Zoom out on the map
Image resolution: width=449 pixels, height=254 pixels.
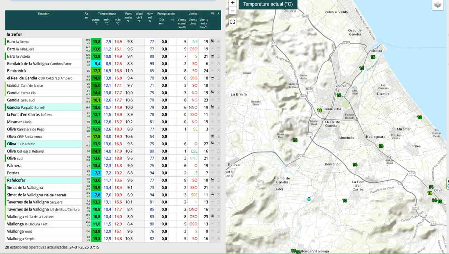233,11
